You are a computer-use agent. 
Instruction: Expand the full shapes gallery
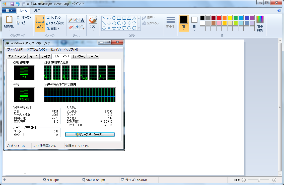139,28
